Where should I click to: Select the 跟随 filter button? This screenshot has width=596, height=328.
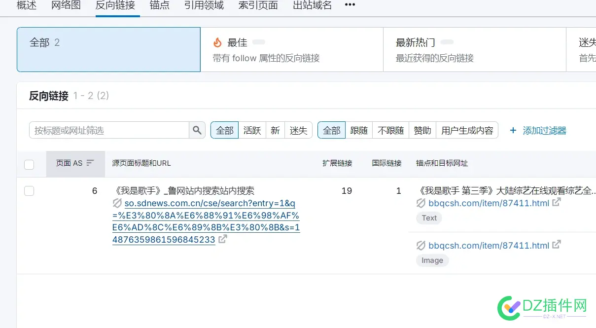pos(359,130)
